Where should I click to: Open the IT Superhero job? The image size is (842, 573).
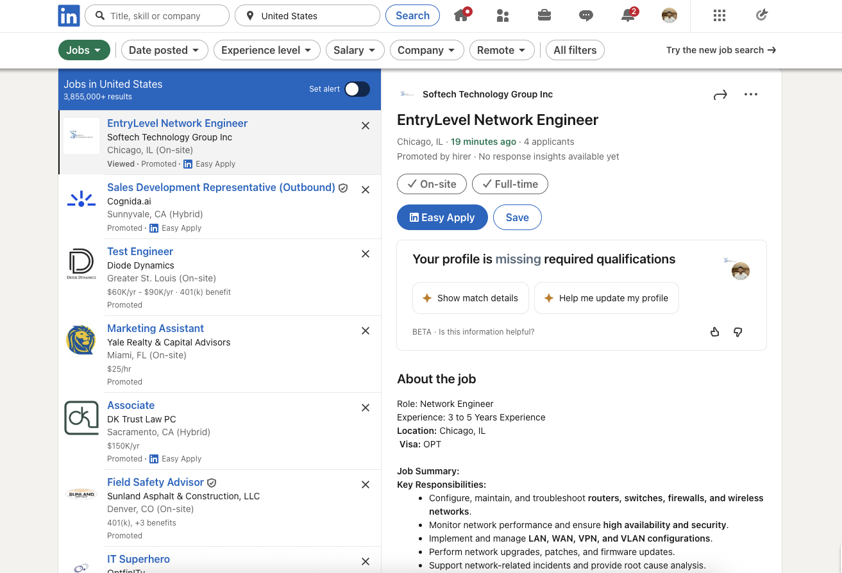coord(139,559)
